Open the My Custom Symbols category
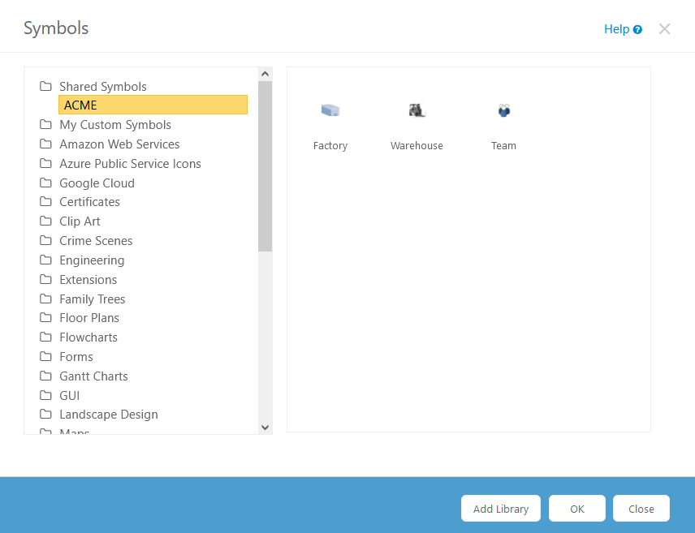 click(x=114, y=125)
